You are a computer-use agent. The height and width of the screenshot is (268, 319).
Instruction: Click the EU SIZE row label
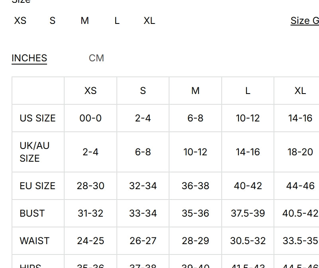pyautogui.click(x=37, y=186)
